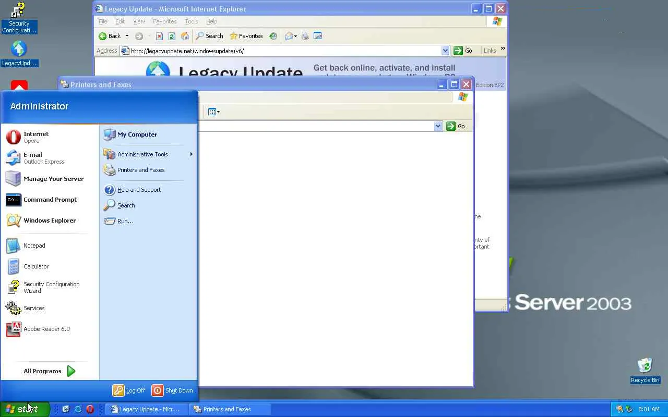Expand Administrative Tools submenu
Viewport: 668px width, 417px height.
[148, 154]
